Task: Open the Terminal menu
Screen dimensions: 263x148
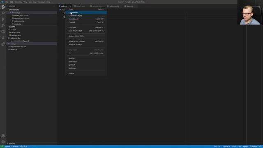Action: coord(42,2)
